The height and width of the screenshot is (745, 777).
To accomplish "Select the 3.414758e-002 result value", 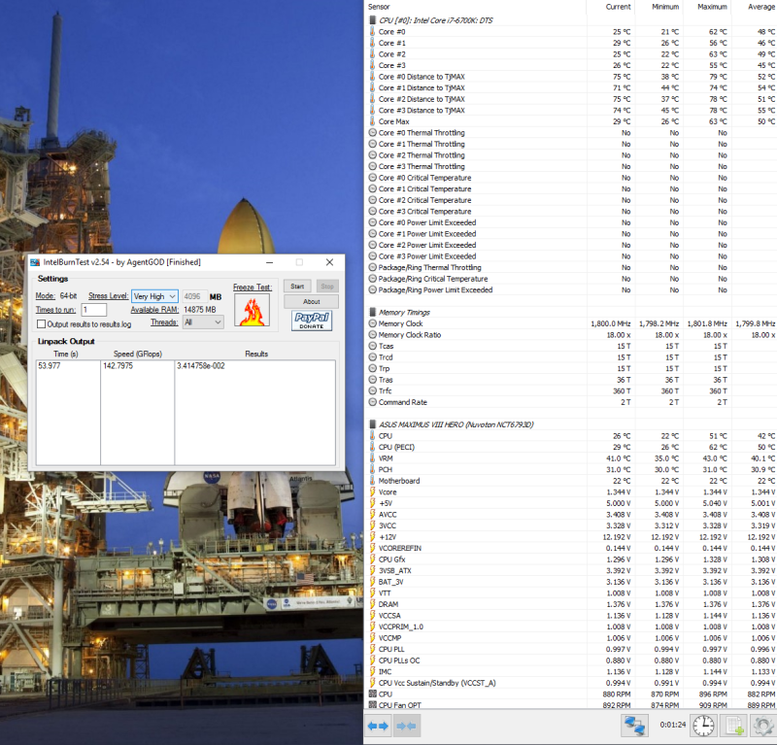I will click(x=201, y=366).
